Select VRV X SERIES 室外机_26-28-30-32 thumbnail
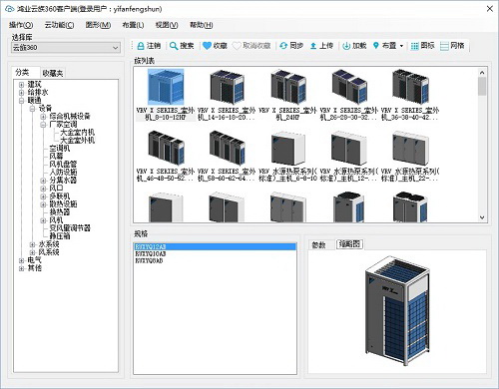The height and width of the screenshot is (389, 499). [349, 87]
